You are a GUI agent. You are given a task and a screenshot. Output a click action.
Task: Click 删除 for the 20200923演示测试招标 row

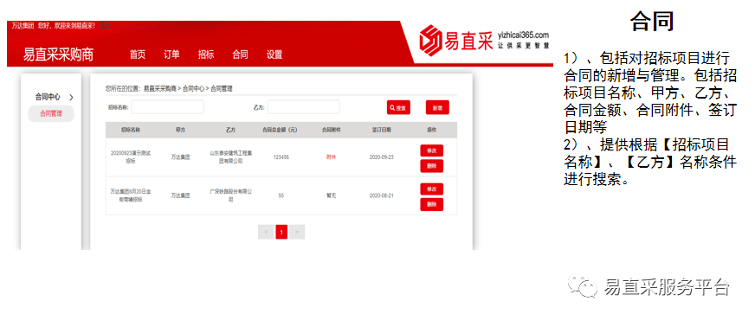[431, 166]
